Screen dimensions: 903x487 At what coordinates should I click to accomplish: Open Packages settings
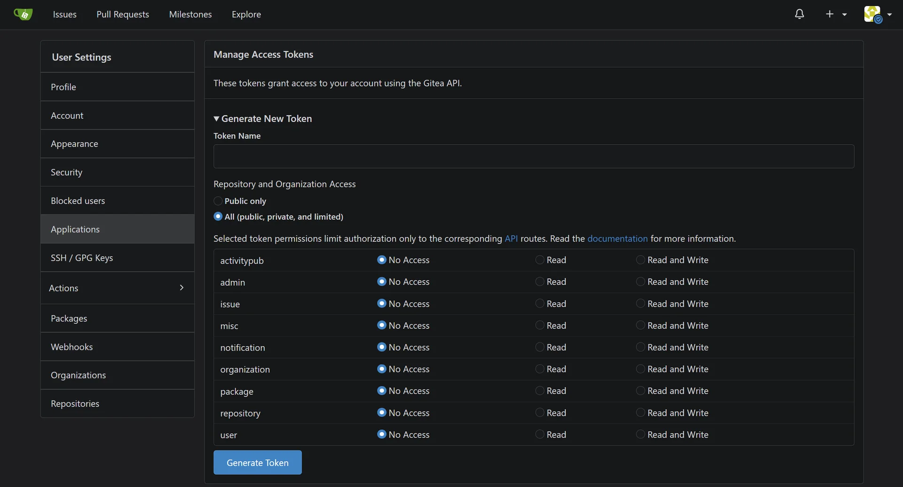(117, 318)
